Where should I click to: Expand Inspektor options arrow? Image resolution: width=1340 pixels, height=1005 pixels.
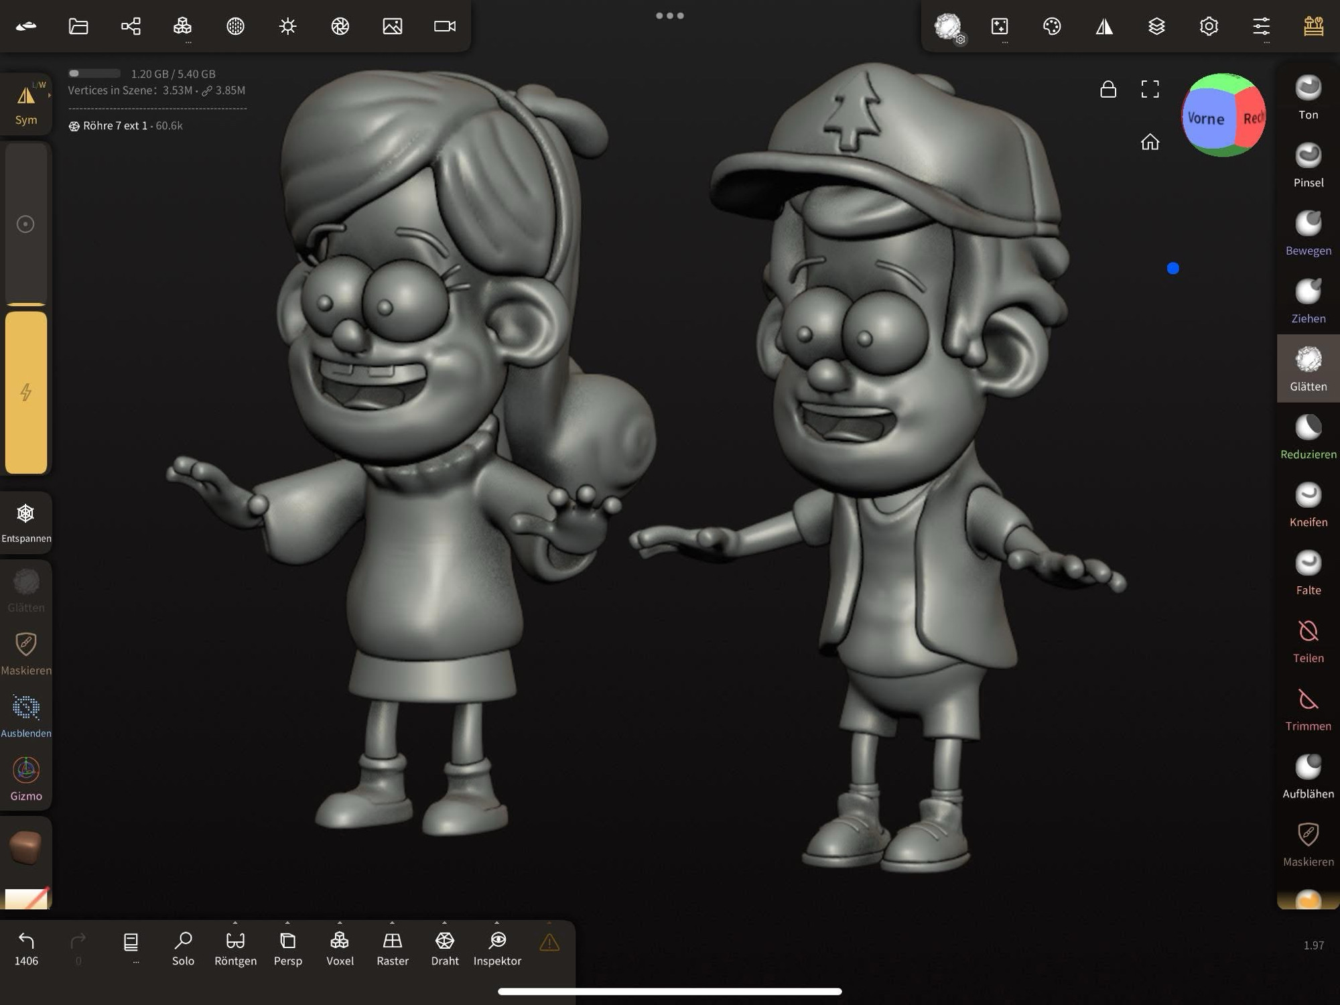coord(496,923)
